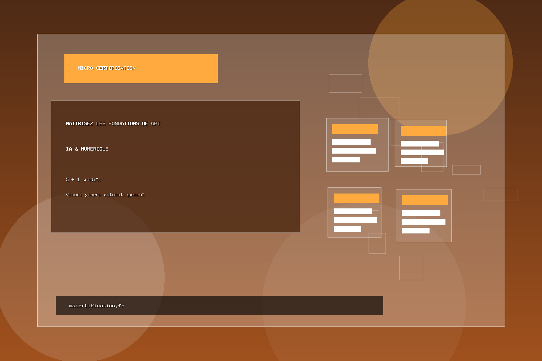This screenshot has height=361, width=542.
Task: Select the small outlined rectangle above the document cards
Action: pos(345,84)
